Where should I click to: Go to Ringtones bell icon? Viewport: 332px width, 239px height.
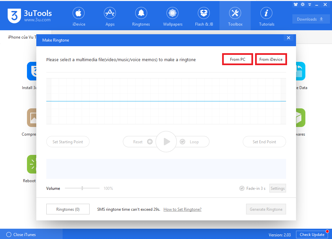click(x=141, y=13)
